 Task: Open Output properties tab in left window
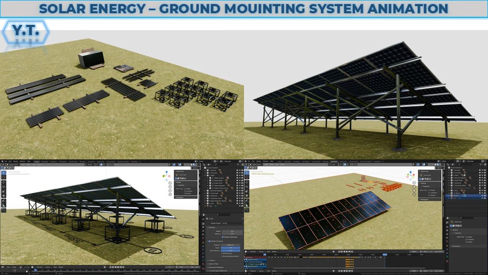point(203,227)
